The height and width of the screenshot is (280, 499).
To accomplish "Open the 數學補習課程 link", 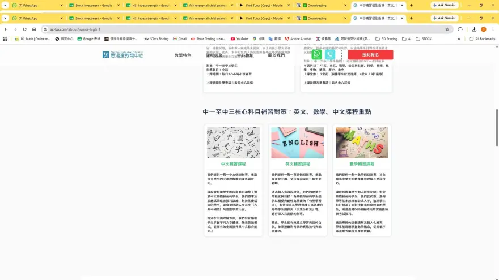I will (362, 164).
